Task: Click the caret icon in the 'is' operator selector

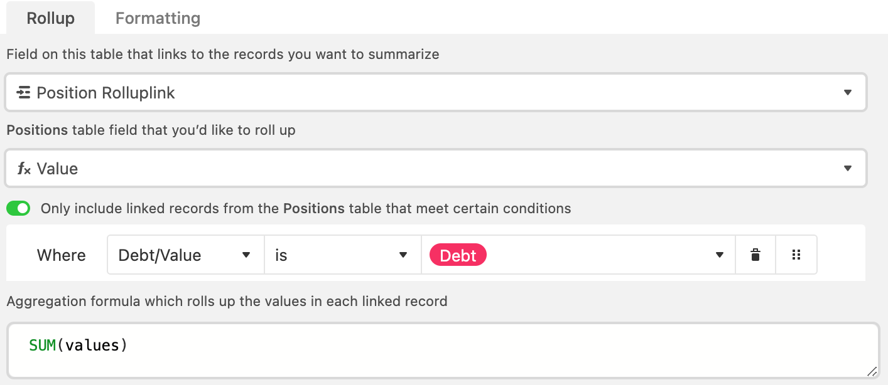Action: [x=403, y=255]
